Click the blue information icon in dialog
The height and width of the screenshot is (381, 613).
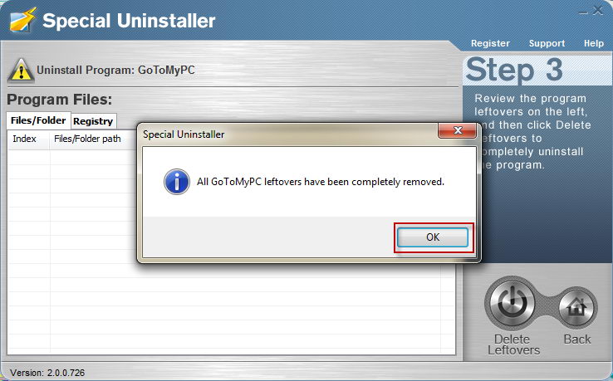[x=177, y=182]
